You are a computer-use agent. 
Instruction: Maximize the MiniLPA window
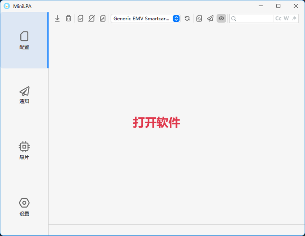pyautogui.click(x=278, y=6)
